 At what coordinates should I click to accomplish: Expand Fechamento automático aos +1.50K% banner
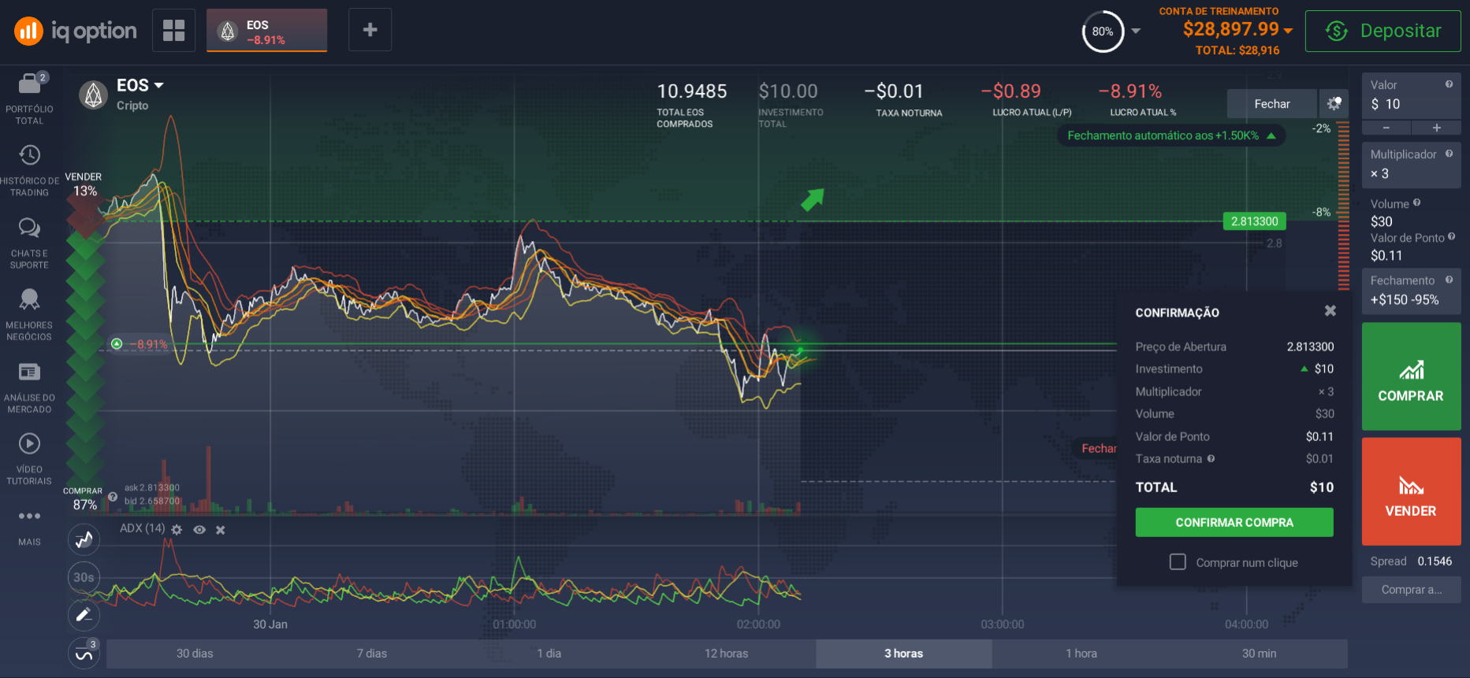[1171, 135]
